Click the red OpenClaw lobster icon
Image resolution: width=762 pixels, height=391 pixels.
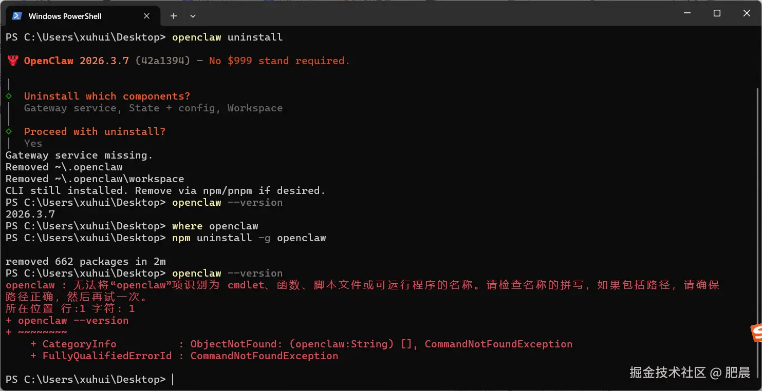click(x=13, y=61)
